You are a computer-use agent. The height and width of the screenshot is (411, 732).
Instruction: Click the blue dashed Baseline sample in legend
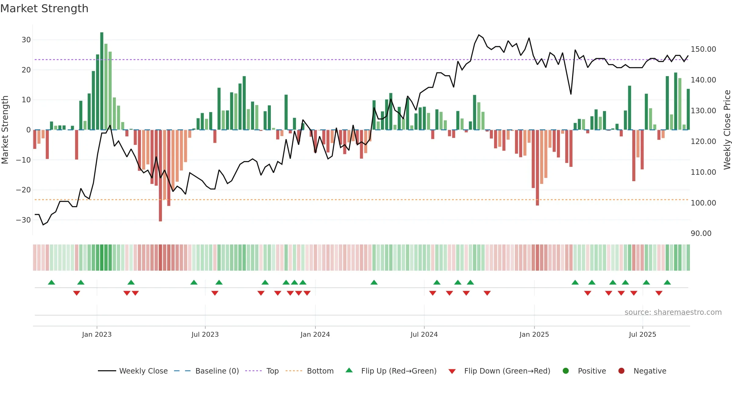pyautogui.click(x=182, y=371)
